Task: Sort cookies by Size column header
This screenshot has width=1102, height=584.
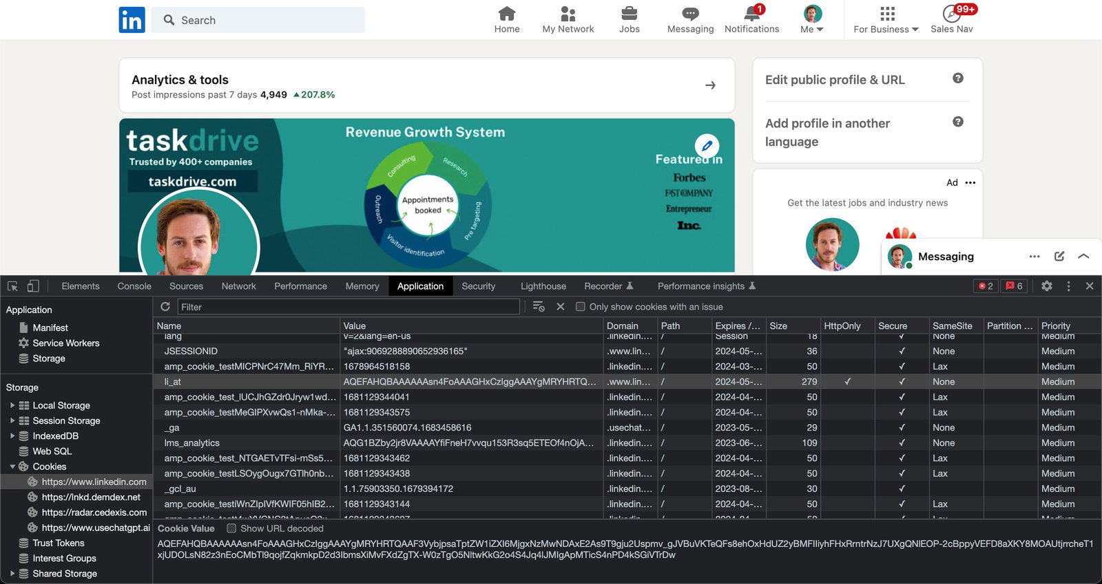Action: pyautogui.click(x=793, y=325)
